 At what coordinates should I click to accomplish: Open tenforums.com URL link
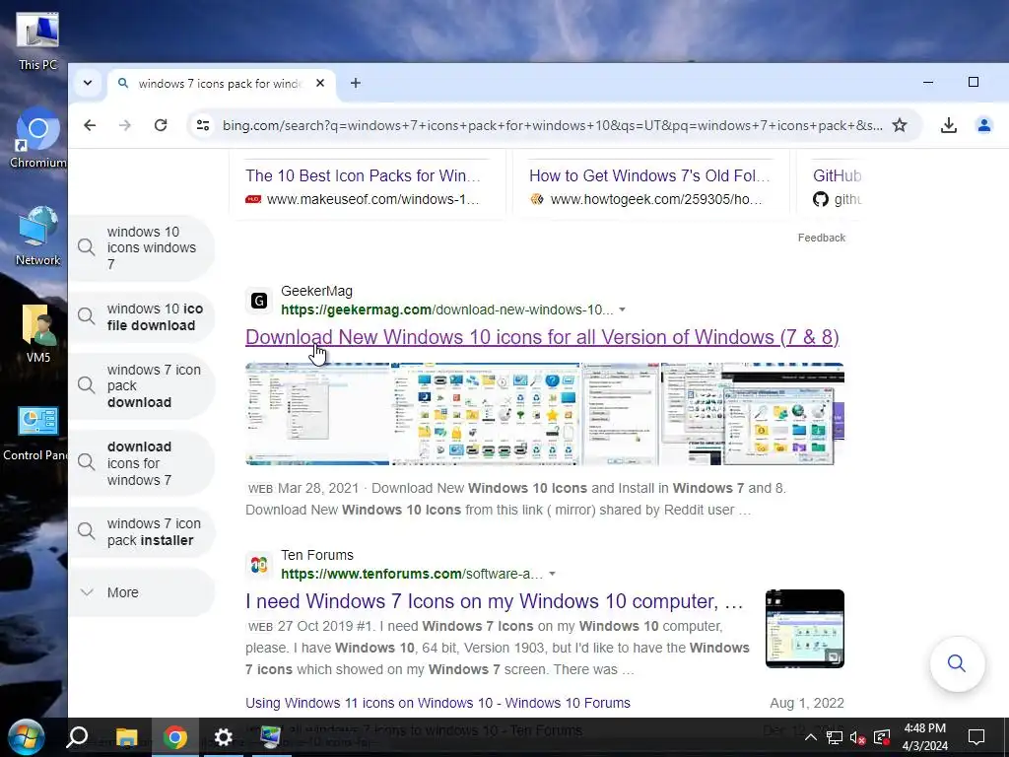pos(412,574)
